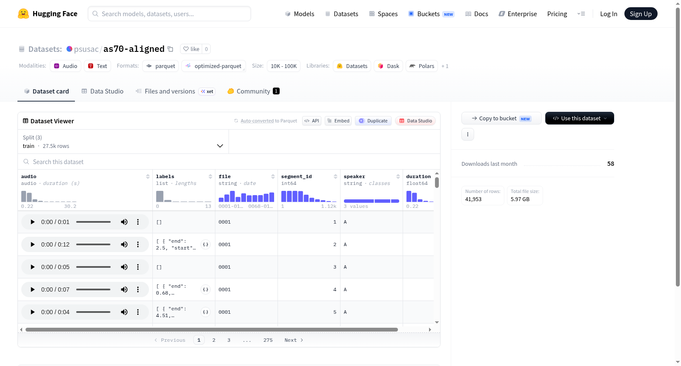The image size is (681, 366).
Task: Open Docs in top navigation
Action: [477, 14]
